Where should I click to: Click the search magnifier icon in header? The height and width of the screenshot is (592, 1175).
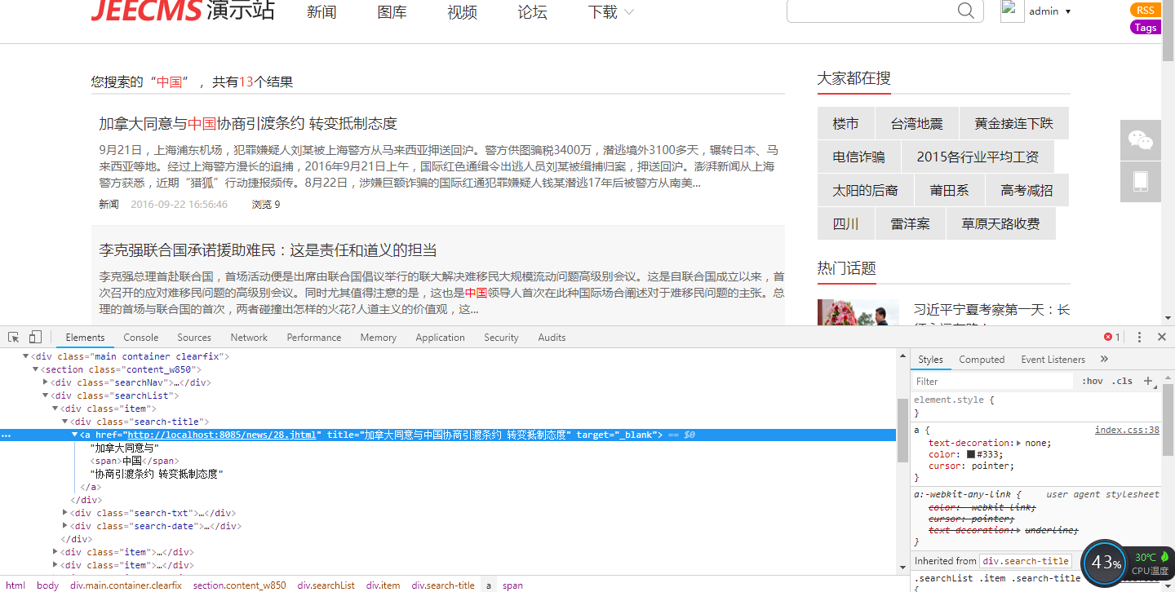pos(965,11)
